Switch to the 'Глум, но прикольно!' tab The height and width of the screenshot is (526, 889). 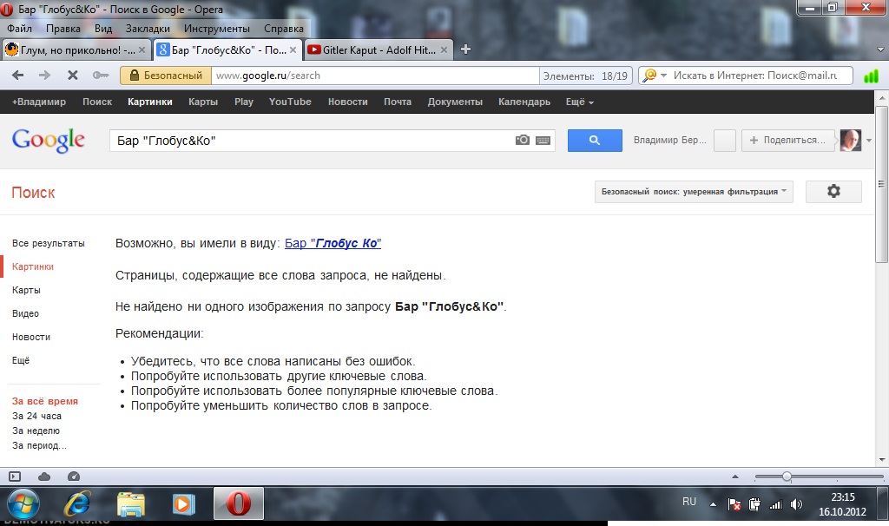pyautogui.click(x=76, y=49)
